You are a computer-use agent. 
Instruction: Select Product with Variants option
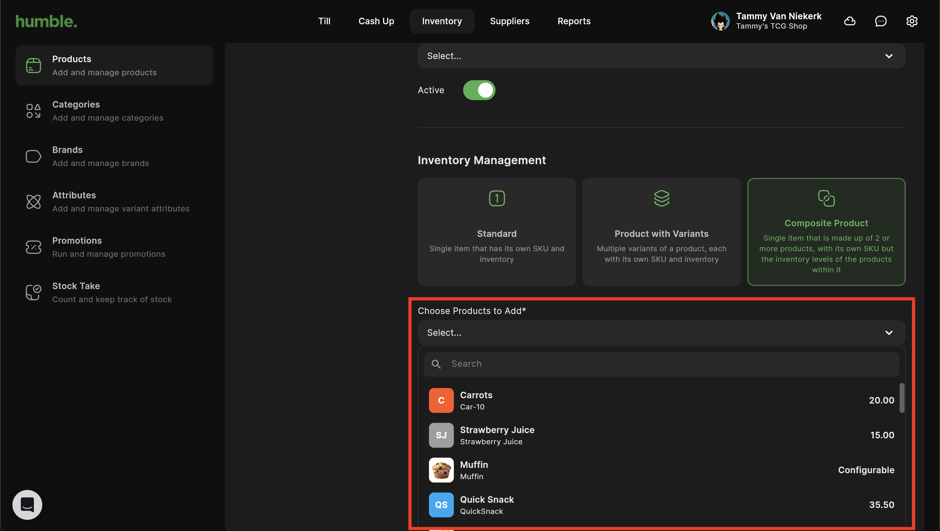(x=661, y=232)
